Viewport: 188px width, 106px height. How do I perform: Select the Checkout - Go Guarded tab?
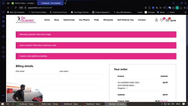tap(50, 3)
